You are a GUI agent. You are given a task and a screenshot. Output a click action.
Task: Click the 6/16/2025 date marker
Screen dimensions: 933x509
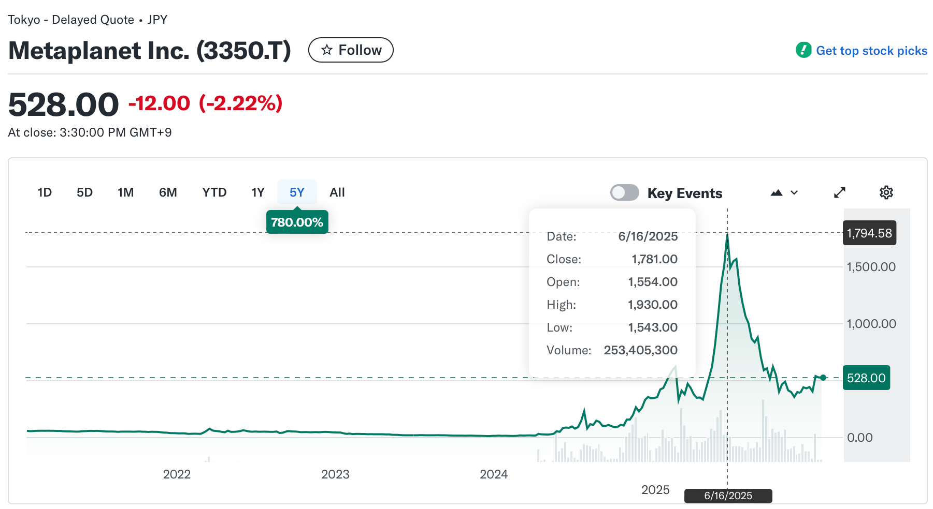728,496
